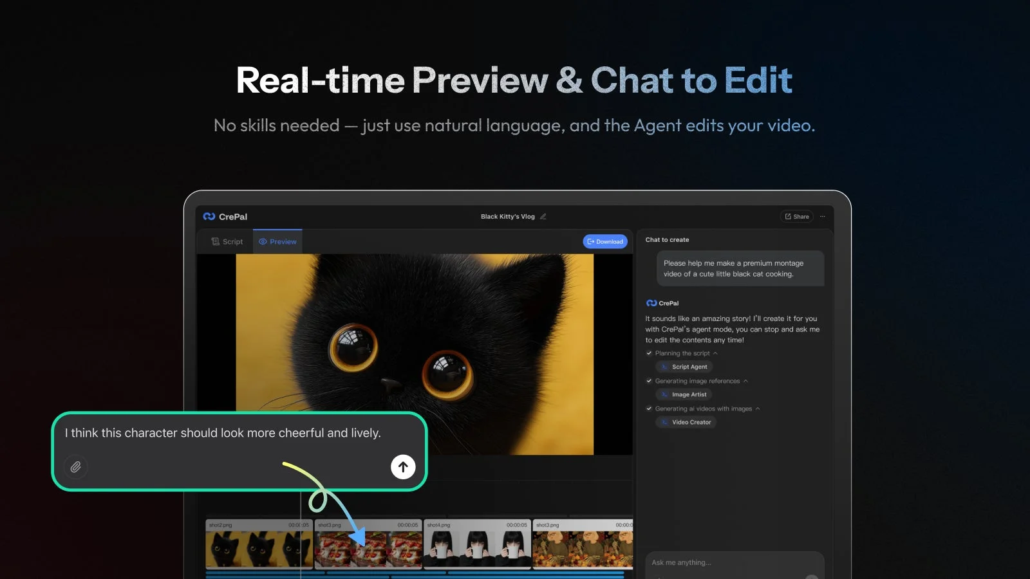Click the Share button
This screenshot has width=1030, height=579.
click(x=797, y=217)
